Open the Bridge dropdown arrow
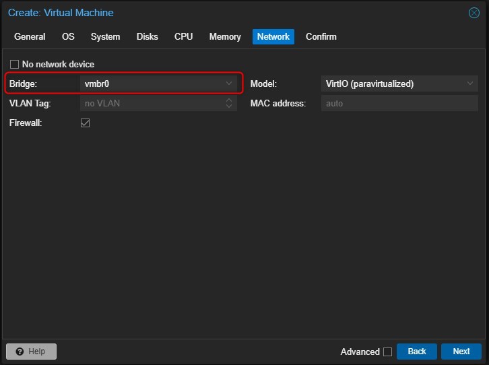Image resolution: width=489 pixels, height=365 pixels. coord(229,84)
